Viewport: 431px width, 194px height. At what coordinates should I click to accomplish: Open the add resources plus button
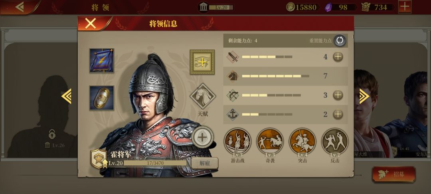[x=405, y=7]
